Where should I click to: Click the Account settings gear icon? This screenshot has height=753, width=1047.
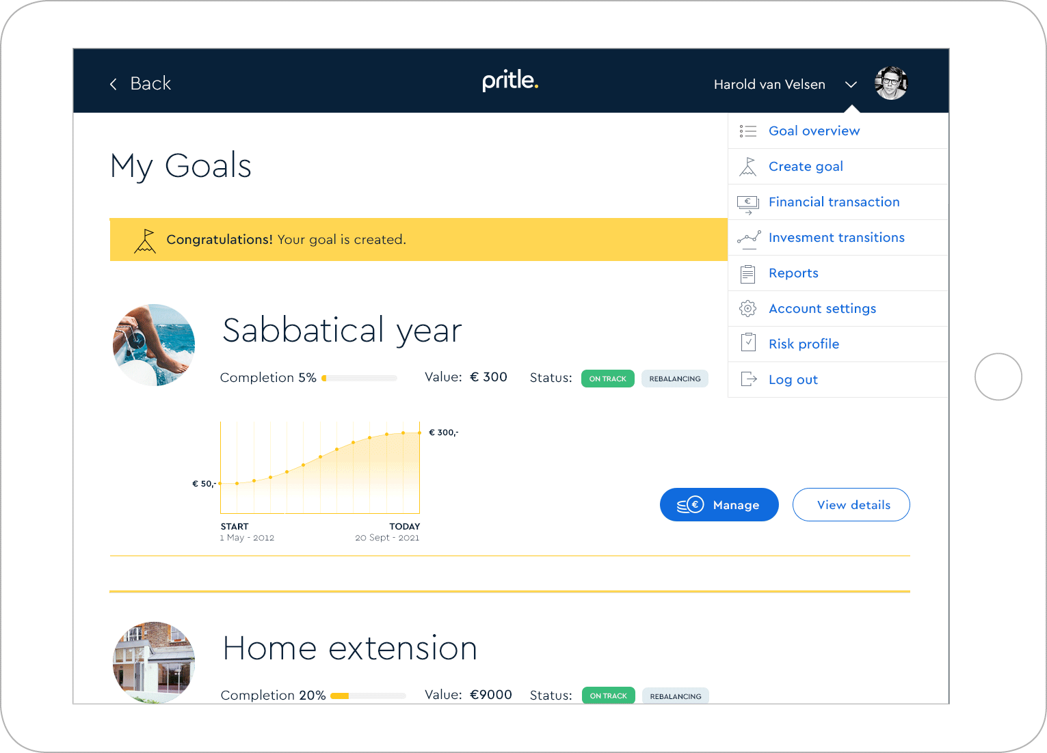point(747,309)
